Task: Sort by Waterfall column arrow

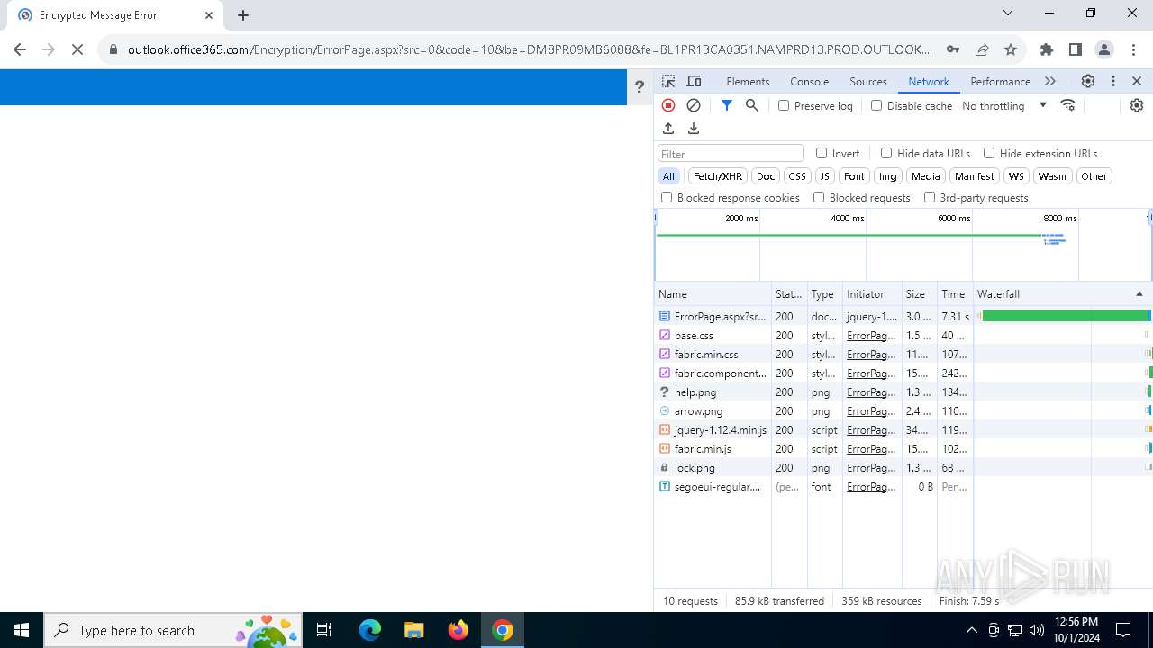Action: [x=1139, y=294]
